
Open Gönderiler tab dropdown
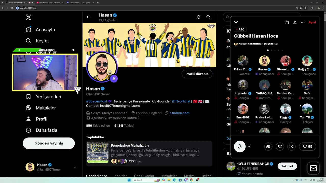tap(97, 176)
